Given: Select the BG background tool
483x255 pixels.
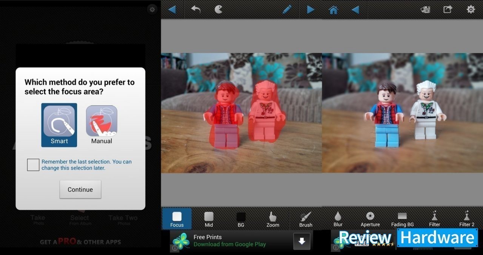Looking at the screenshot, I should [241, 219].
